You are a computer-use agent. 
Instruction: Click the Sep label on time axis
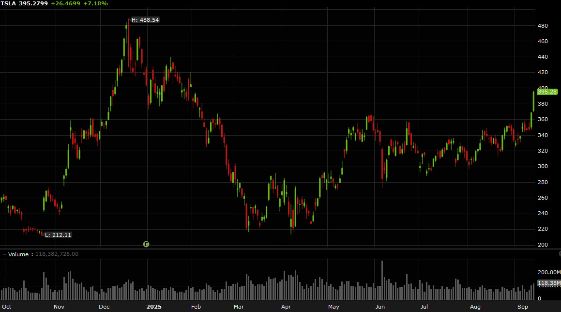[523, 307]
